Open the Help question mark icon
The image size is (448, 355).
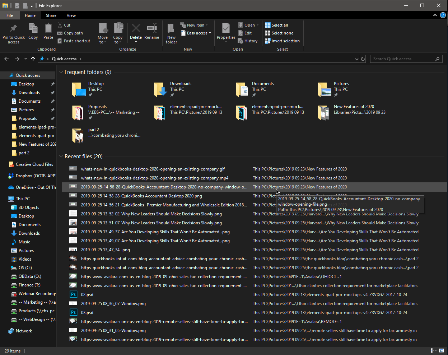[443, 15]
